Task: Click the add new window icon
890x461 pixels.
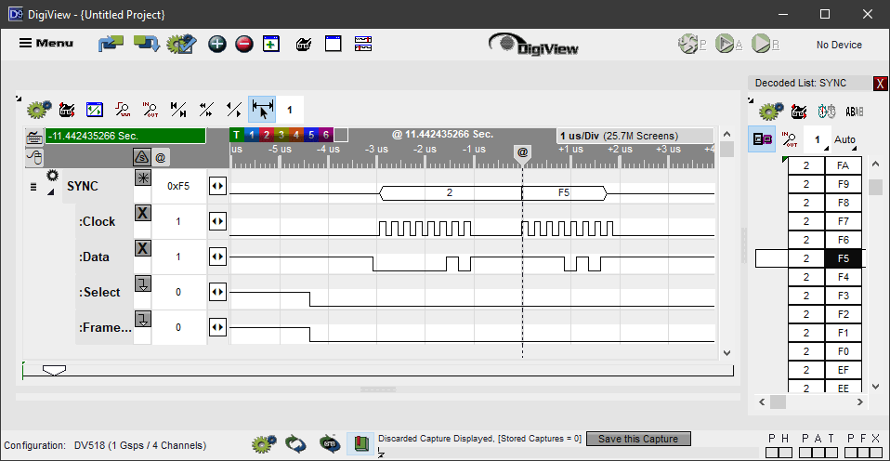Action: click(x=271, y=44)
